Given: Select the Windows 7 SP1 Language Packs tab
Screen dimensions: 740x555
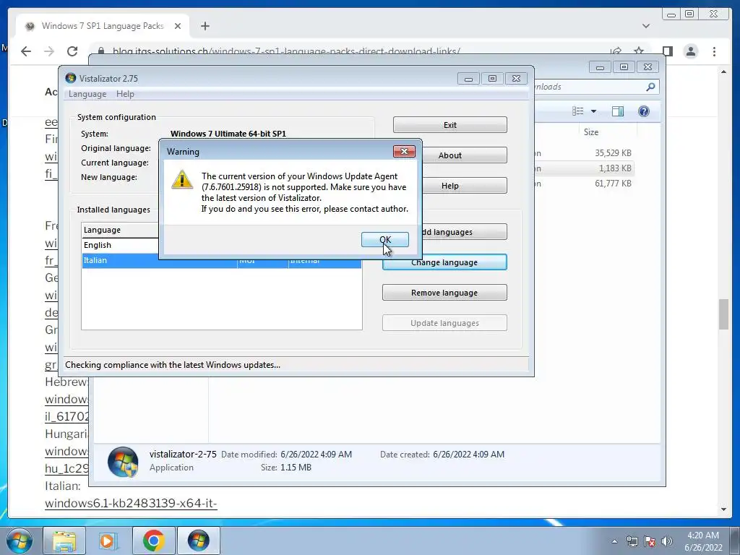Looking at the screenshot, I should tap(103, 26).
